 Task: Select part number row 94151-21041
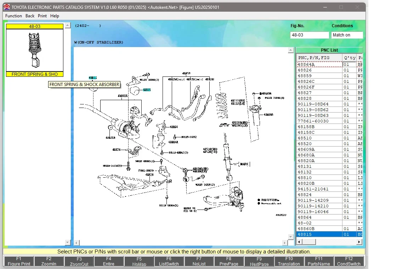coord(329,189)
